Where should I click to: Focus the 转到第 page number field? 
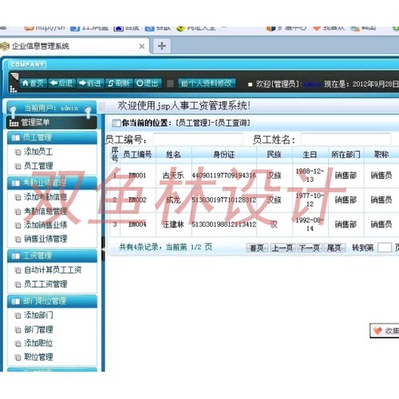point(385,247)
